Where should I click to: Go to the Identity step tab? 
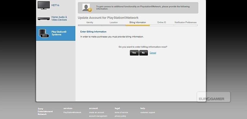coord(90,22)
